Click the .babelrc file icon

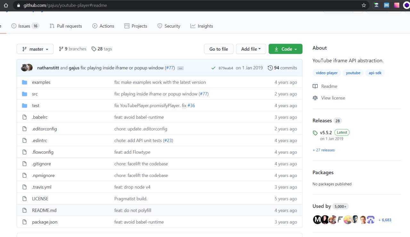(25, 117)
